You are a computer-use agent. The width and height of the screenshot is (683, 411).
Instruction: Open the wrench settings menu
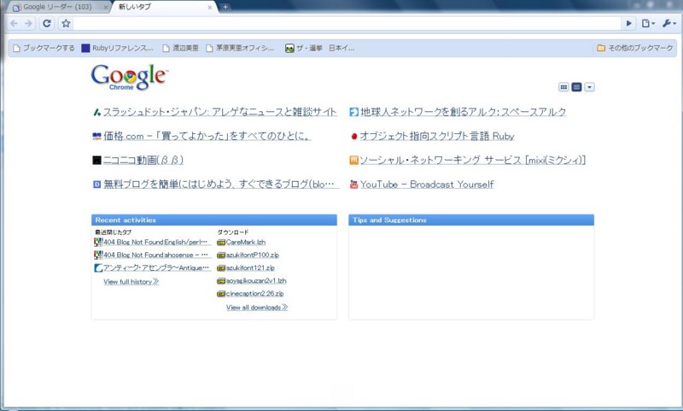pyautogui.click(x=668, y=23)
